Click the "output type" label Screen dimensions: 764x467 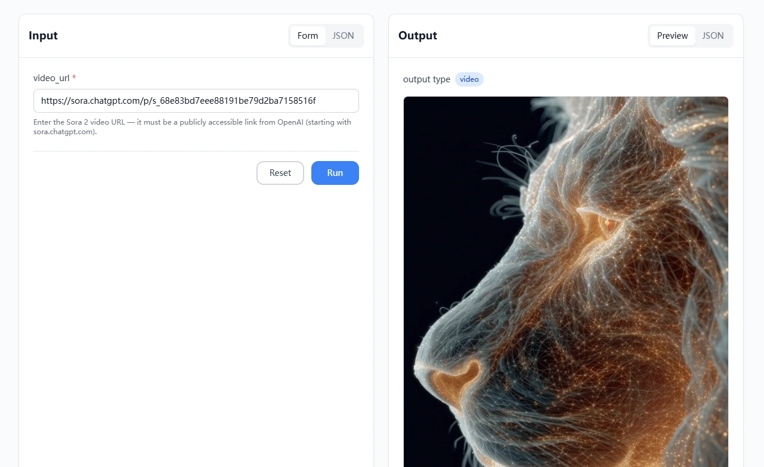426,79
